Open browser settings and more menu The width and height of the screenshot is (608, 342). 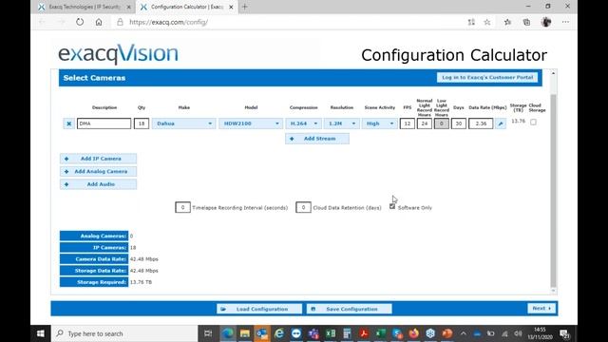[566, 22]
